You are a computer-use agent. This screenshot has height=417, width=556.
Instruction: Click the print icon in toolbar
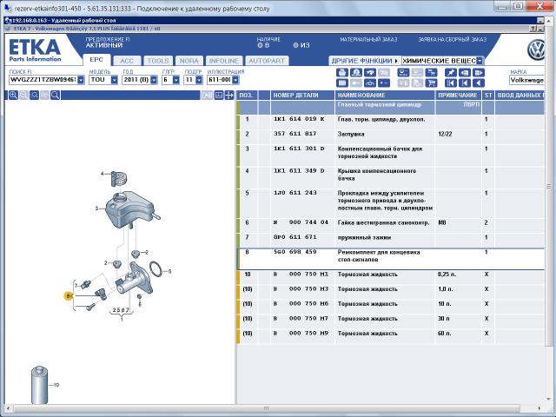(x=341, y=73)
